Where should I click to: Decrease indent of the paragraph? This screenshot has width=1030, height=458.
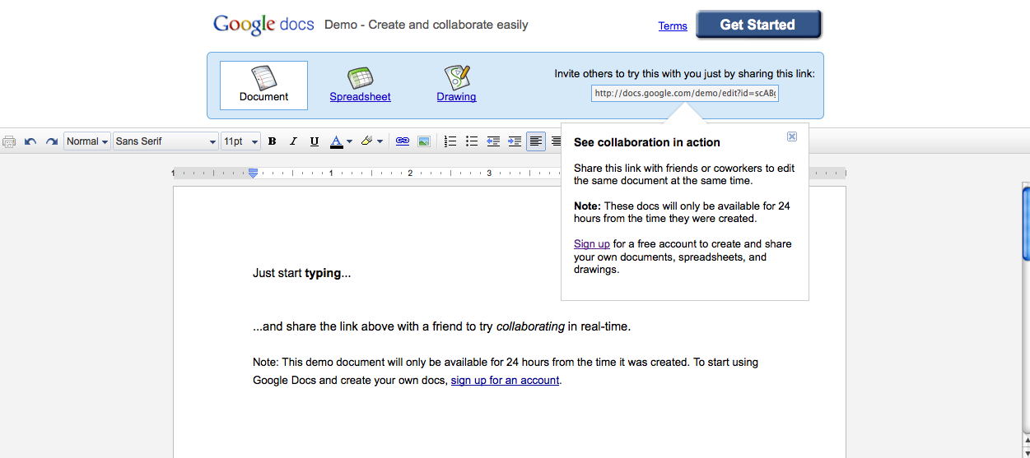tap(493, 141)
